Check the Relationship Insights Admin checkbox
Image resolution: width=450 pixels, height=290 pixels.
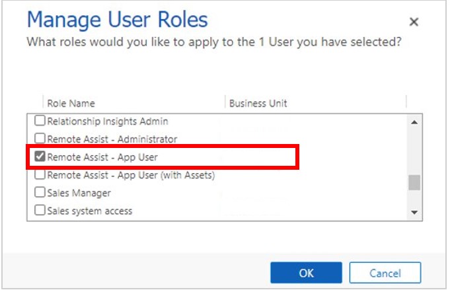click(x=40, y=122)
